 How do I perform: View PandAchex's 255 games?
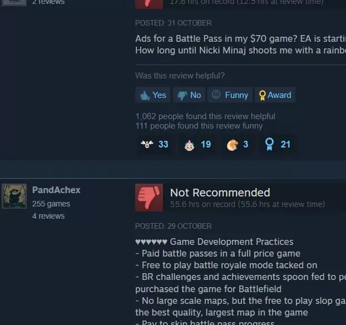point(51,204)
